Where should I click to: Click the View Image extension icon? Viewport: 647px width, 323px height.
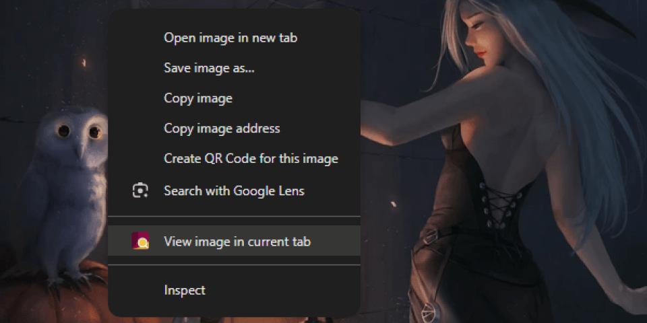[x=140, y=241]
